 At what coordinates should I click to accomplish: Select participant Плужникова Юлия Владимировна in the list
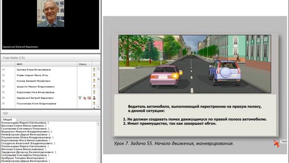pyautogui.click(x=36, y=104)
